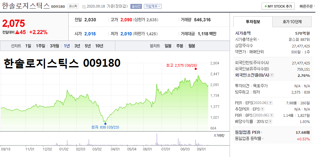This screenshot has width=317, height=157.
Task: Click the 거래대금 value 1,118 백만
Action: coord(207,34)
